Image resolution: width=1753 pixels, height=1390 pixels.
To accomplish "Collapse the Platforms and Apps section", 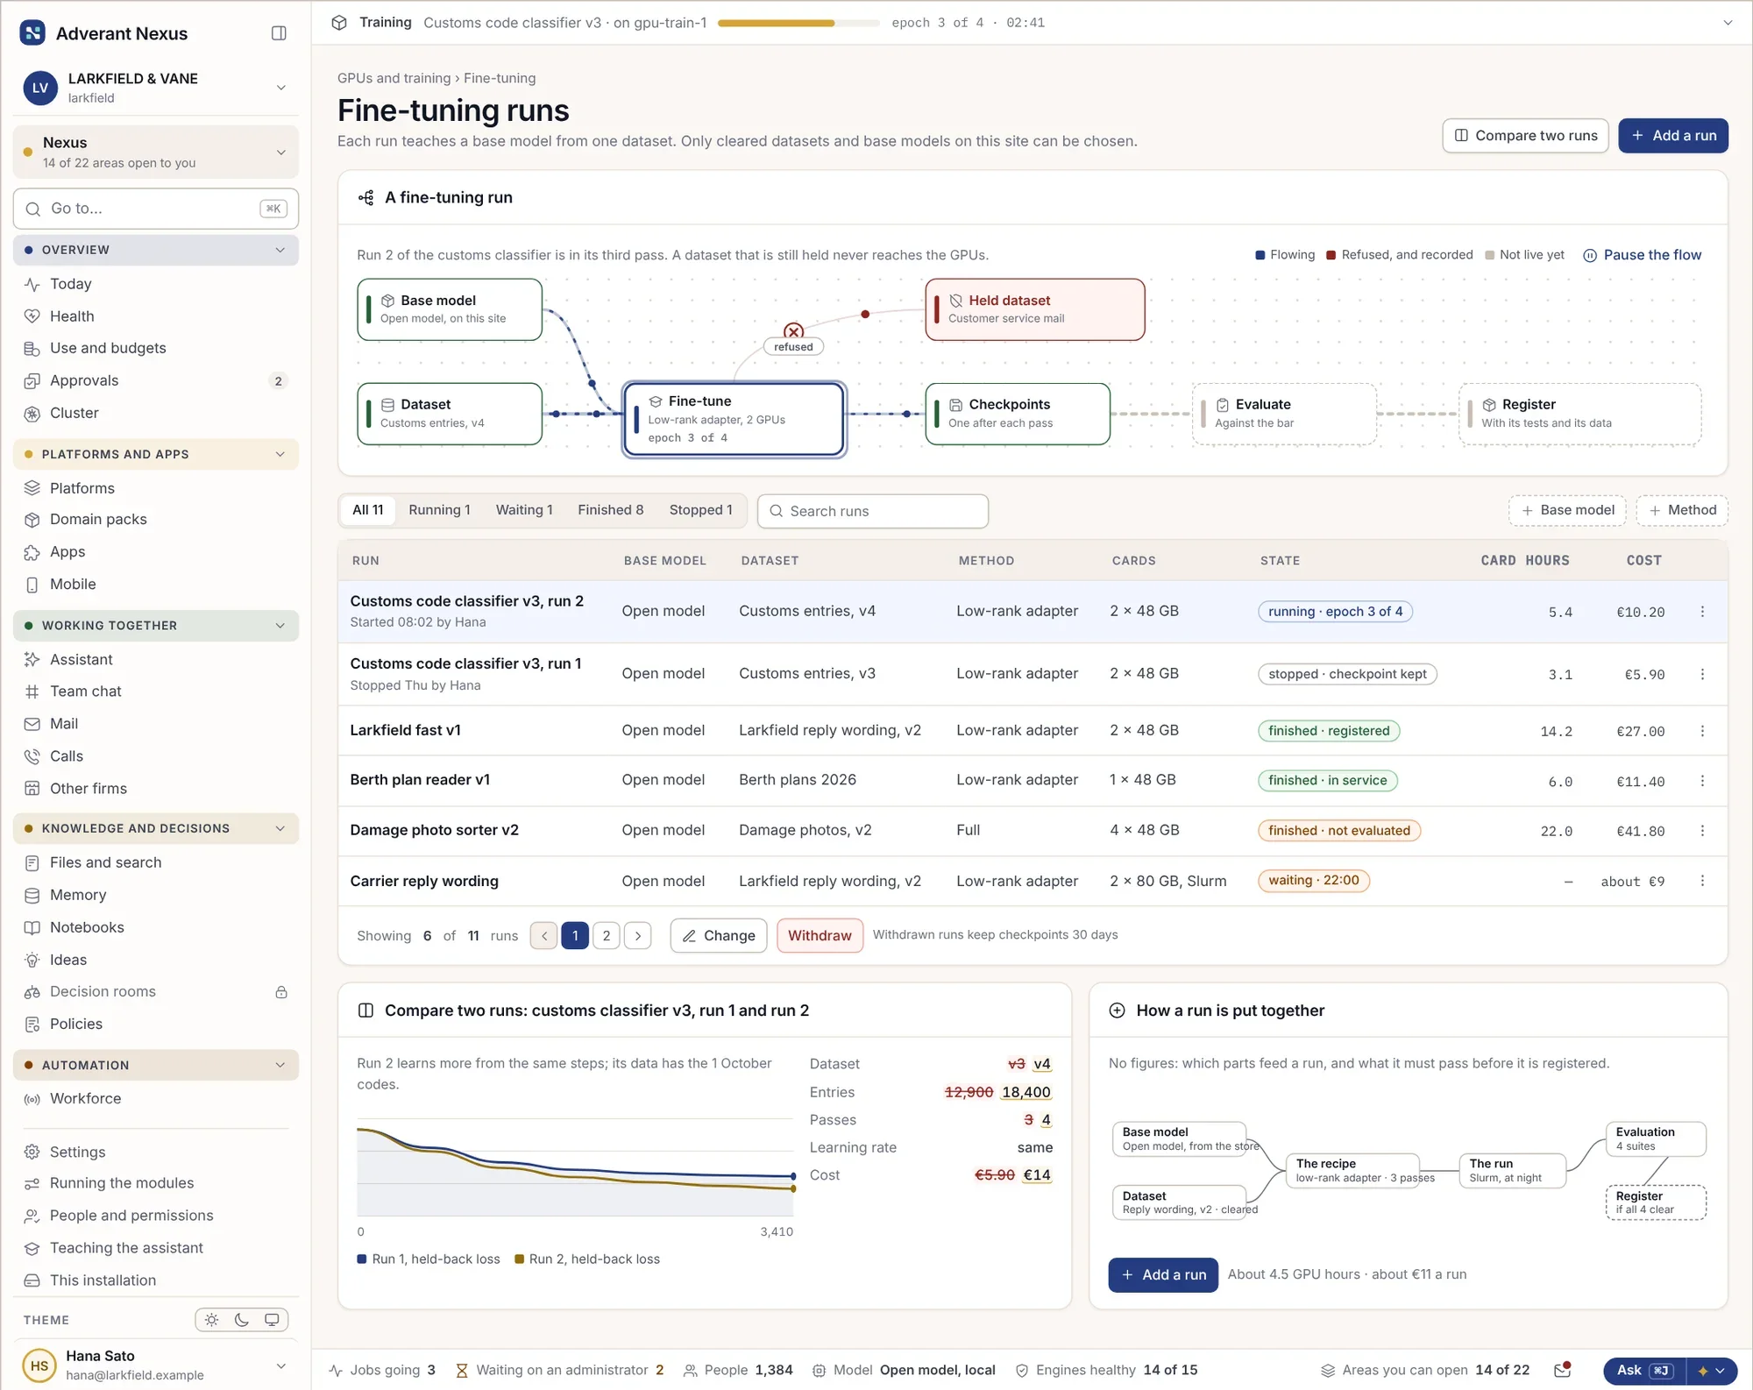I will 280,454.
